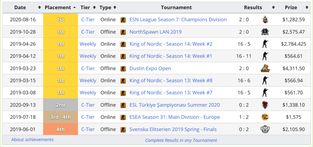313x147 pixels.
Task: Click opponent logo in NorthSpawn LAN row
Action: click(x=265, y=32)
